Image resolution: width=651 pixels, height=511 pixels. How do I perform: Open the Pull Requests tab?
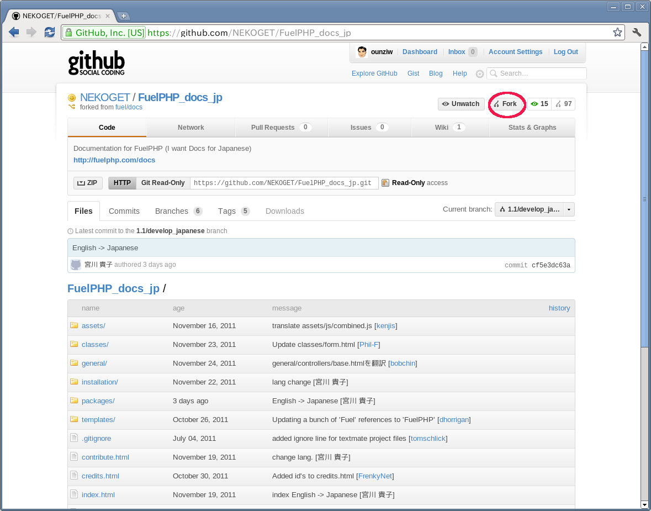click(281, 128)
